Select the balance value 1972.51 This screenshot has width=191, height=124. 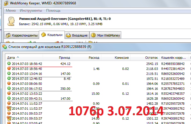click(152, 79)
